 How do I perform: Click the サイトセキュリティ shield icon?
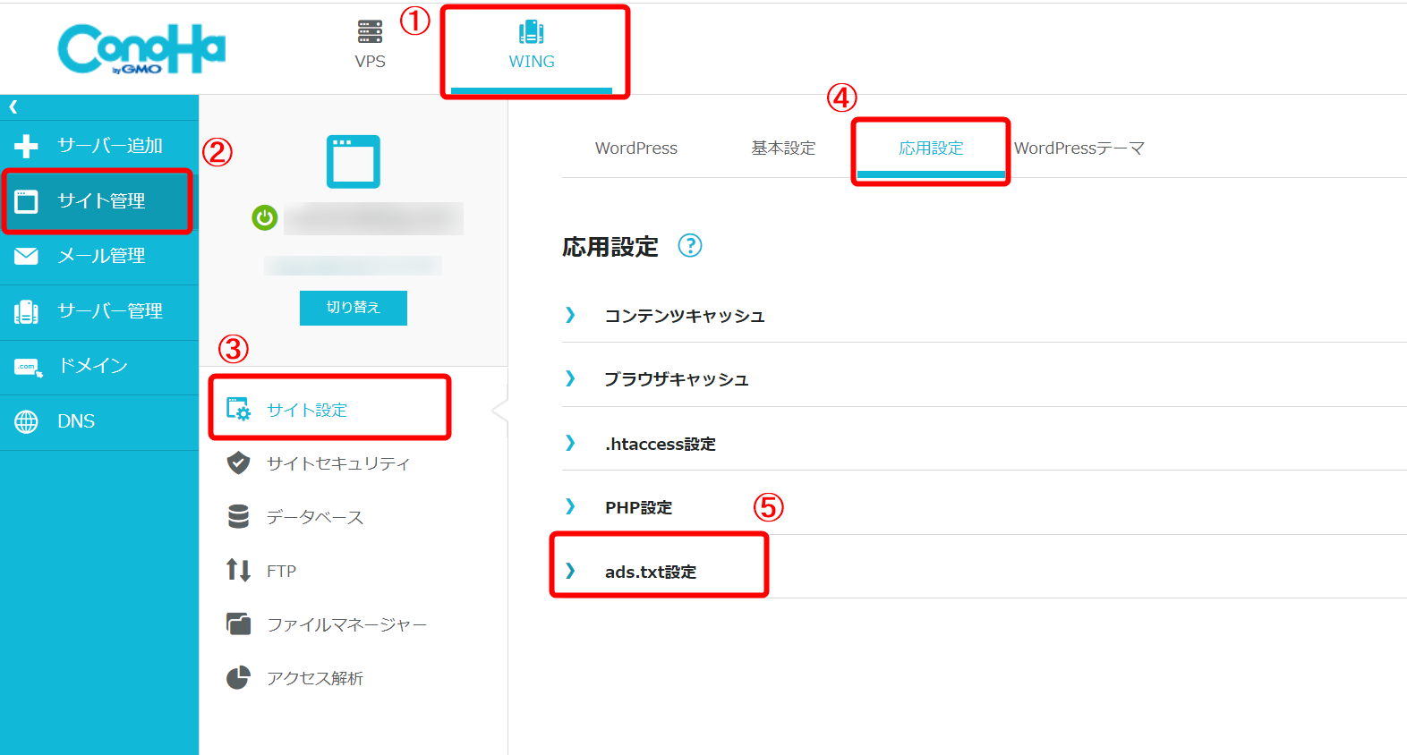click(238, 462)
